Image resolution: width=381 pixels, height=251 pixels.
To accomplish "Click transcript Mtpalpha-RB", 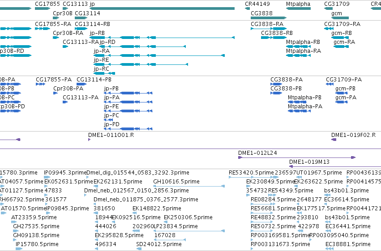I will (298, 47).
